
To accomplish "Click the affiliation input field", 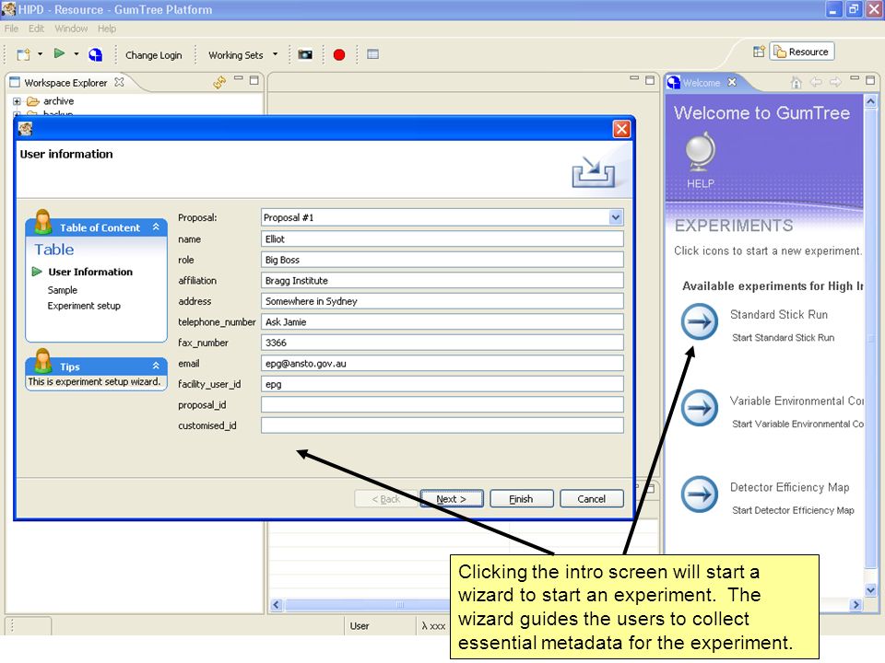I will [x=442, y=281].
